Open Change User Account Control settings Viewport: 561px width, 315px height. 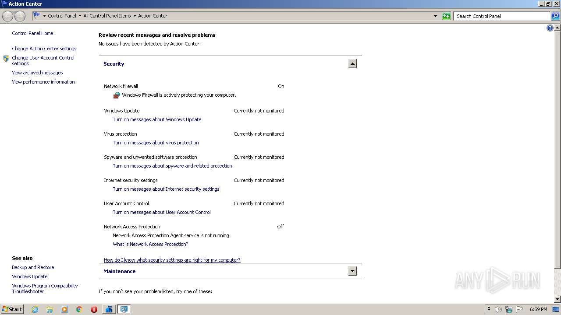pos(43,60)
